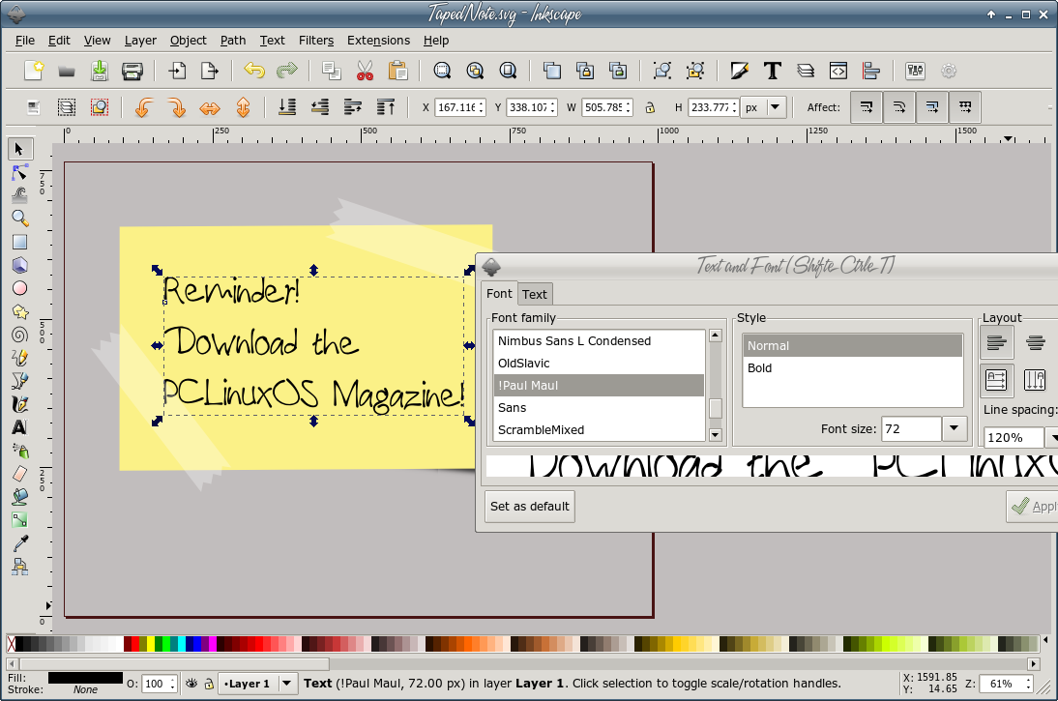Toggle move patterns affect button
The image size is (1058, 701).
coord(965,107)
